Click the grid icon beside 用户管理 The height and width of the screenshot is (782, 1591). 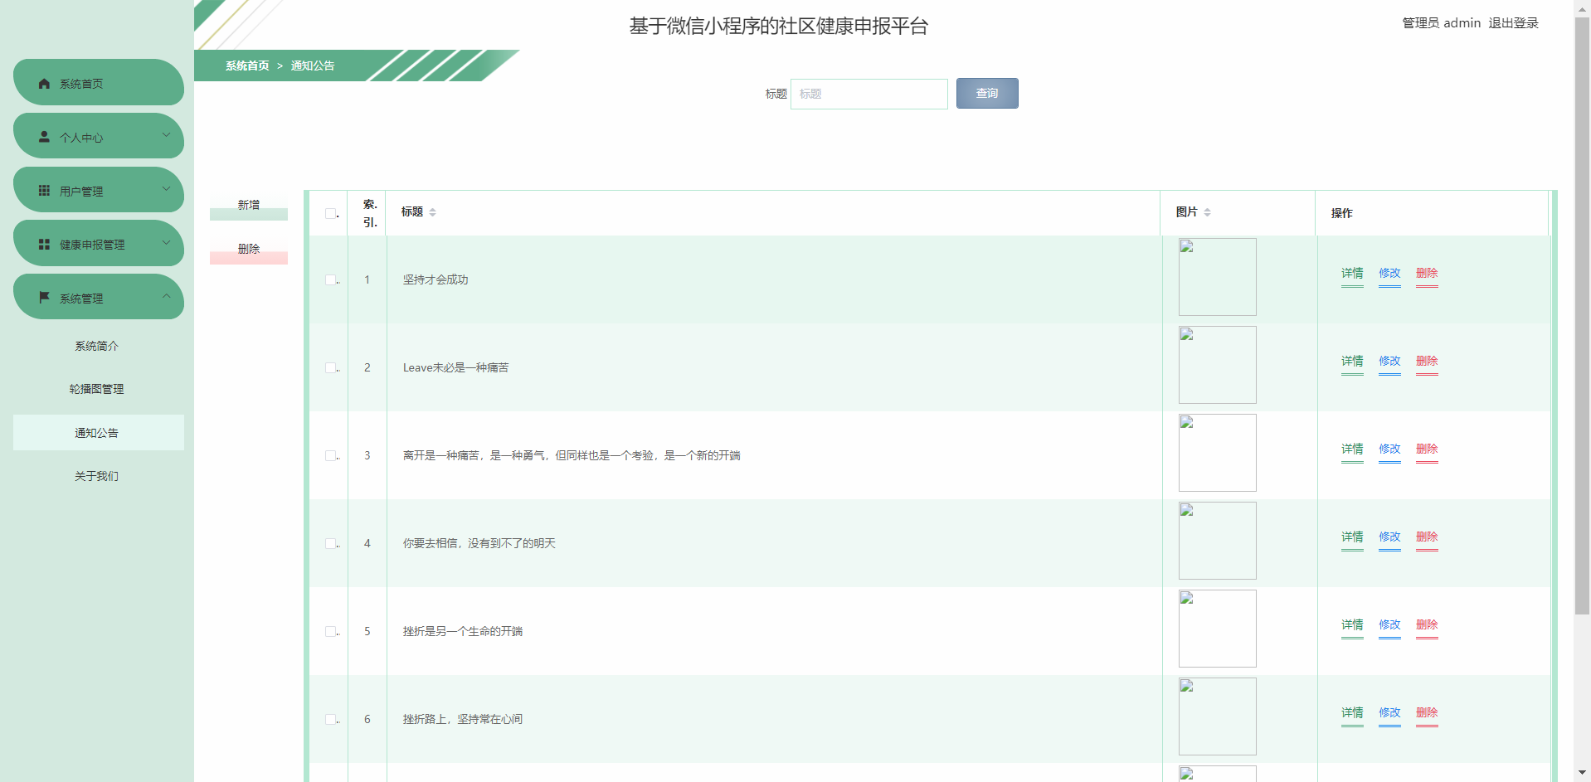coord(45,191)
